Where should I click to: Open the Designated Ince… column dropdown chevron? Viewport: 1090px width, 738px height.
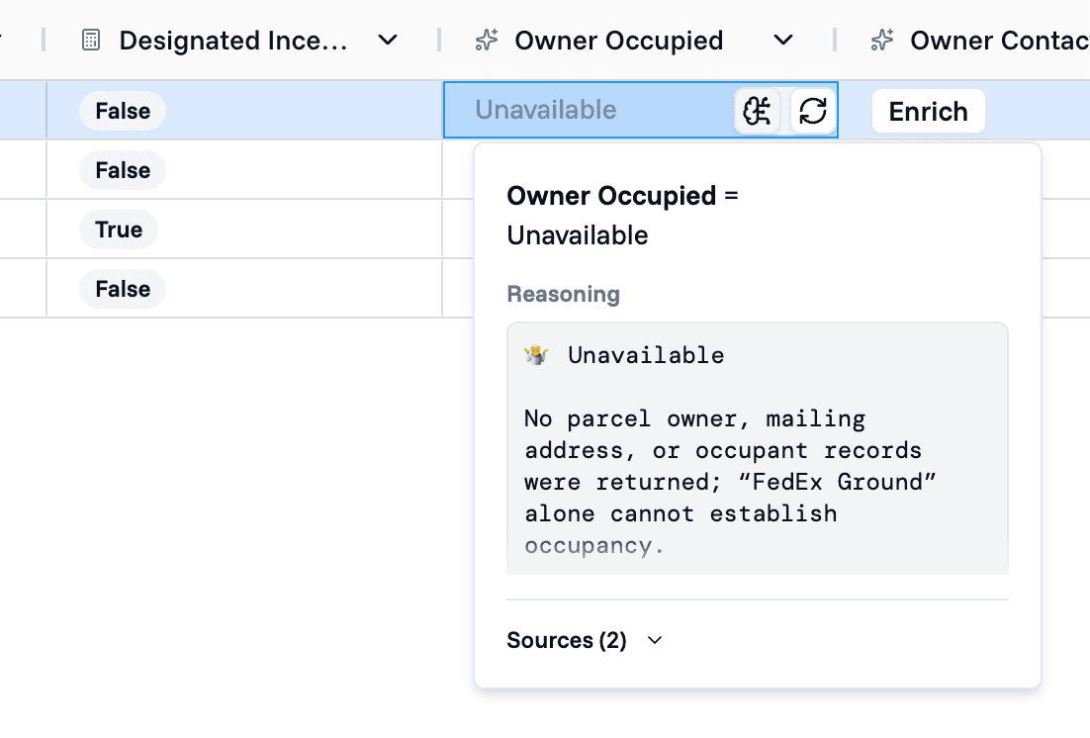pos(388,41)
